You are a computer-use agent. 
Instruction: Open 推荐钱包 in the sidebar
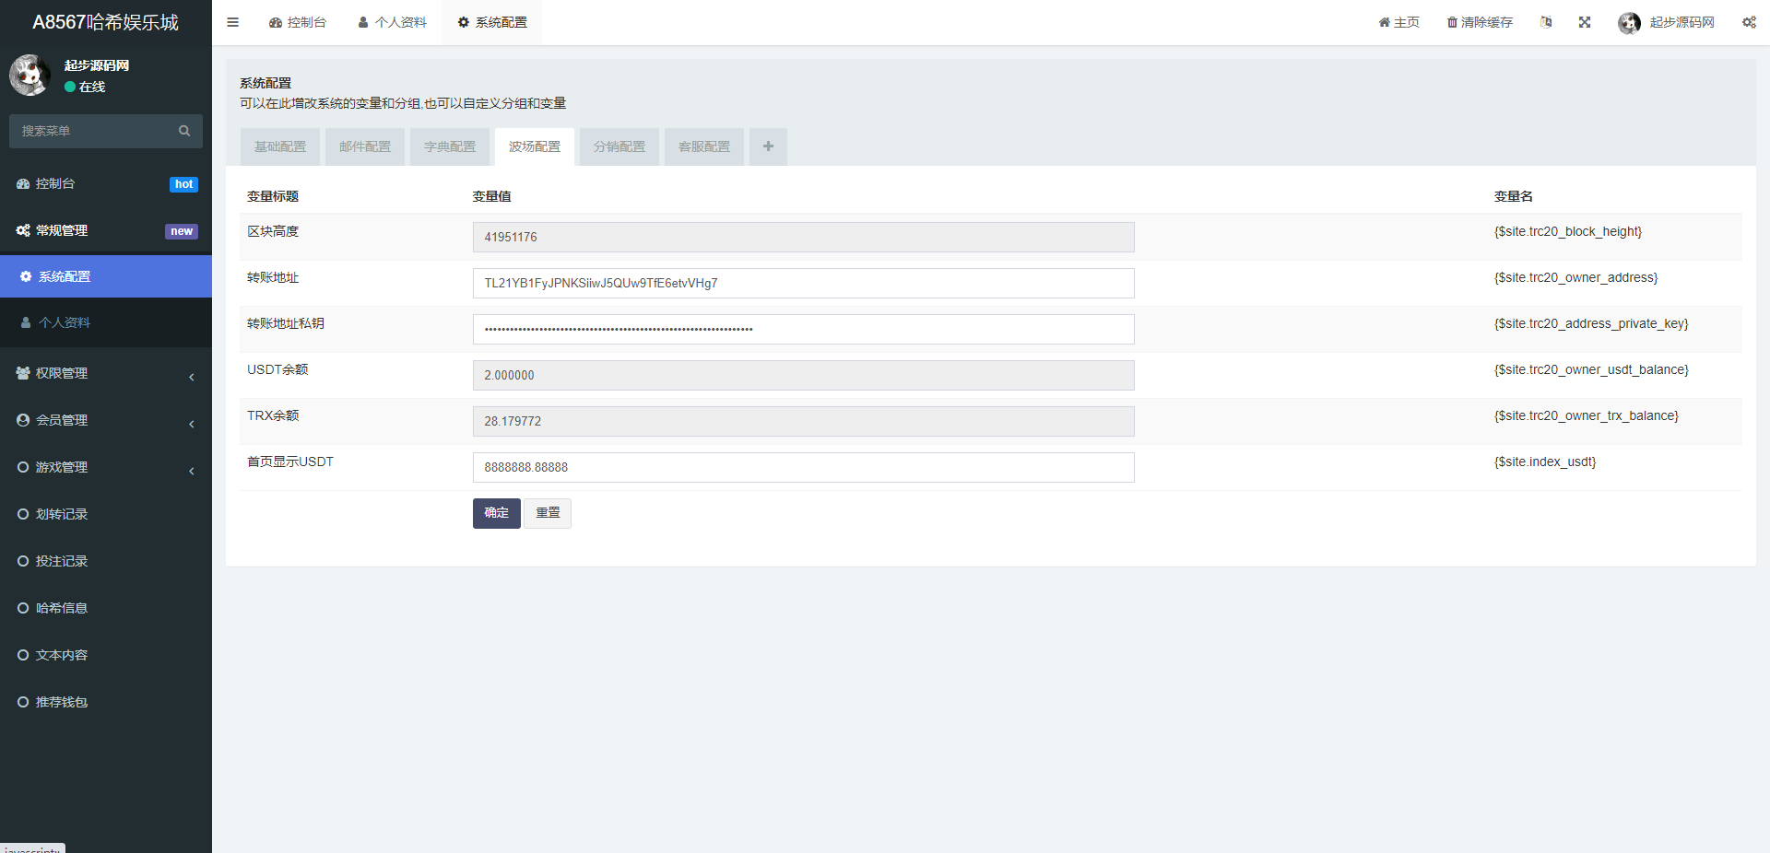[x=106, y=702]
